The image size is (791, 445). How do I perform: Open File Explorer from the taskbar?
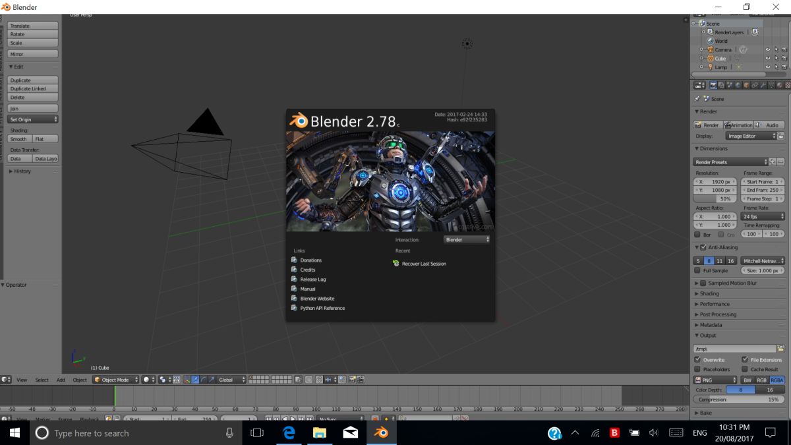319,432
